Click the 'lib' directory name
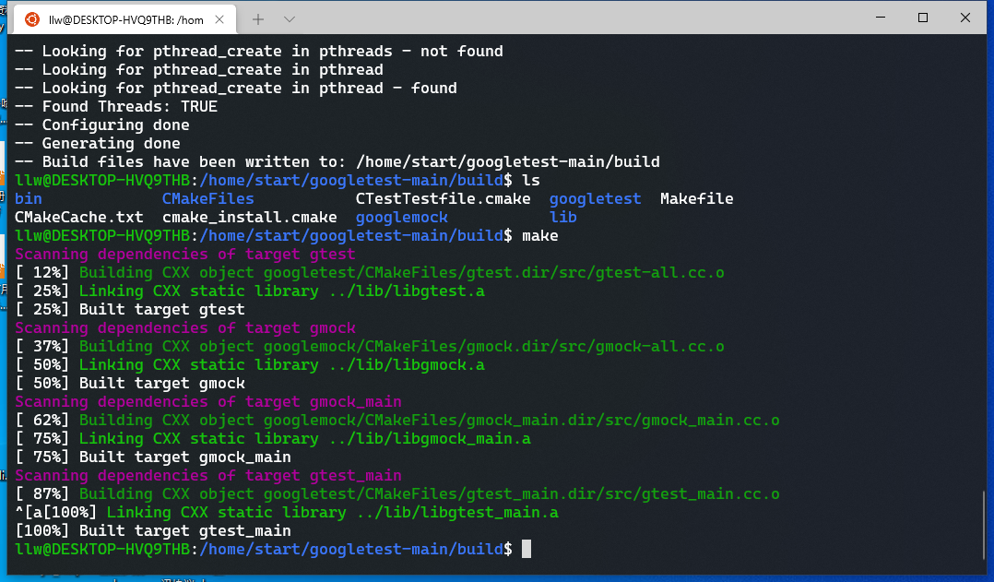 [x=562, y=217]
